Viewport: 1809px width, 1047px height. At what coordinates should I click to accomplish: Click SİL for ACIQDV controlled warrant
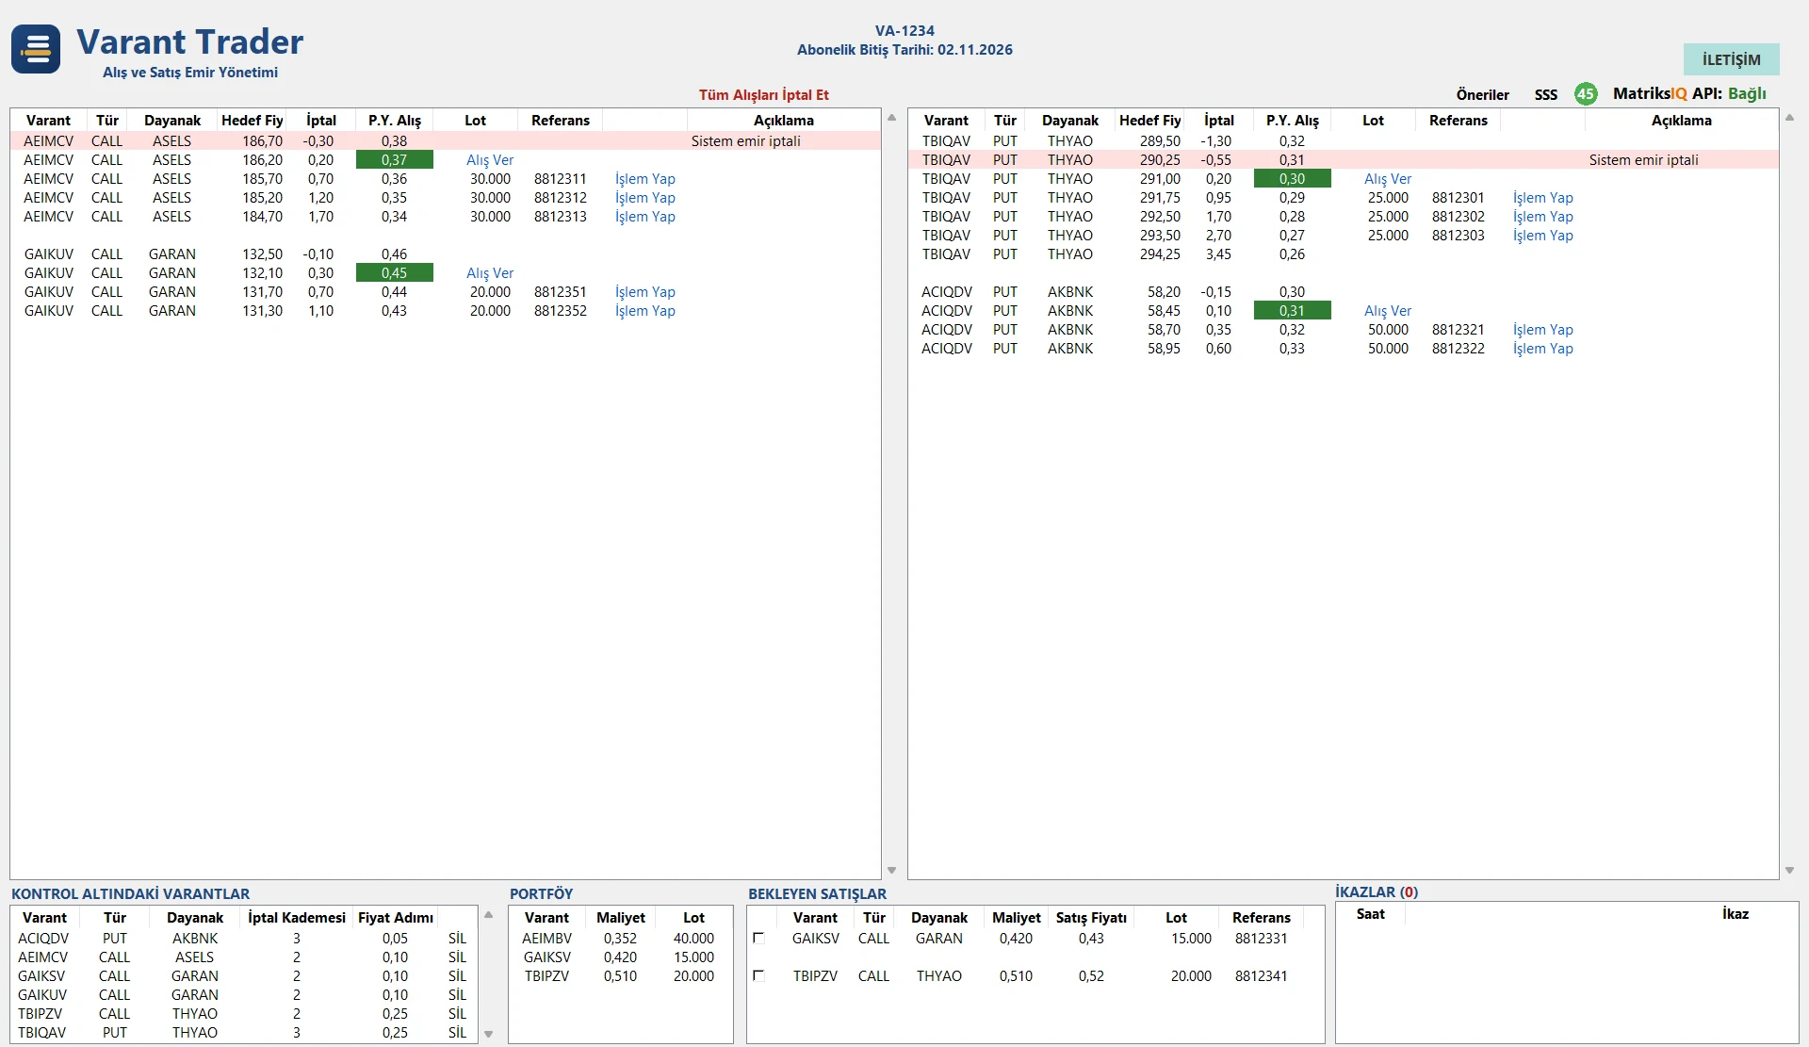[457, 938]
